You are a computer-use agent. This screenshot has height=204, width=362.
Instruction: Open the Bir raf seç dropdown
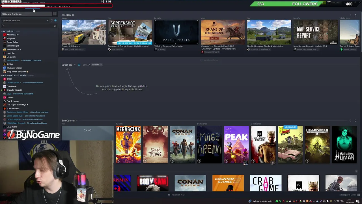(x=69, y=65)
